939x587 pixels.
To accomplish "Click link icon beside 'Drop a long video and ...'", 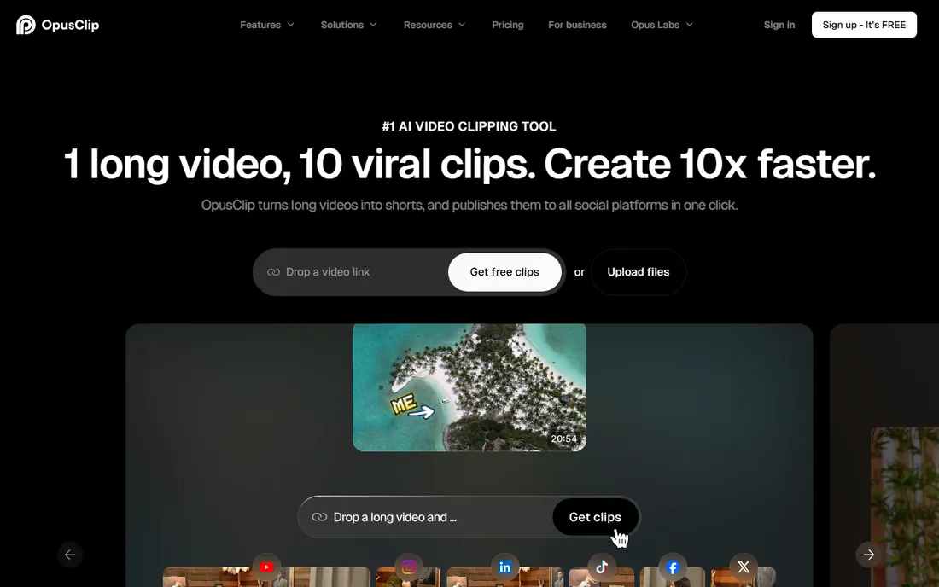I will click(319, 517).
